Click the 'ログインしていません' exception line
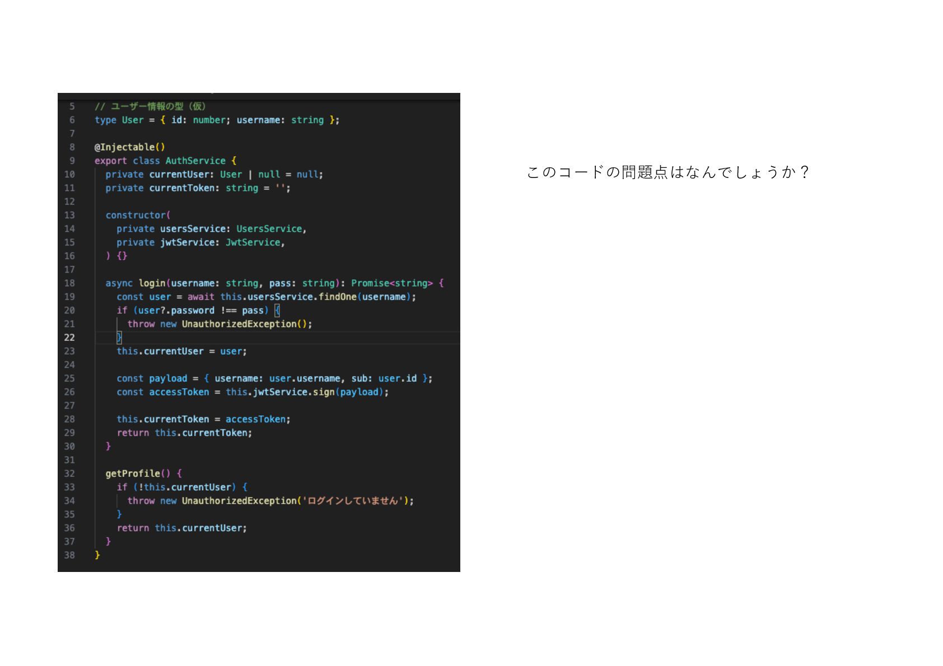The height and width of the screenshot is (666, 943). click(x=270, y=501)
